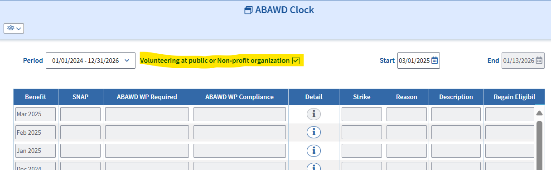Select the Jan 2025 benefit cell
551x170 pixels.
point(36,150)
